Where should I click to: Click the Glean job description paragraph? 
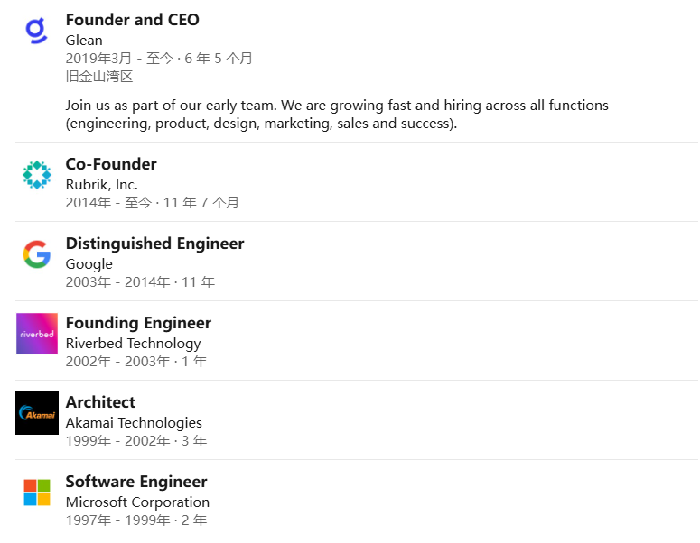pyautogui.click(x=336, y=115)
